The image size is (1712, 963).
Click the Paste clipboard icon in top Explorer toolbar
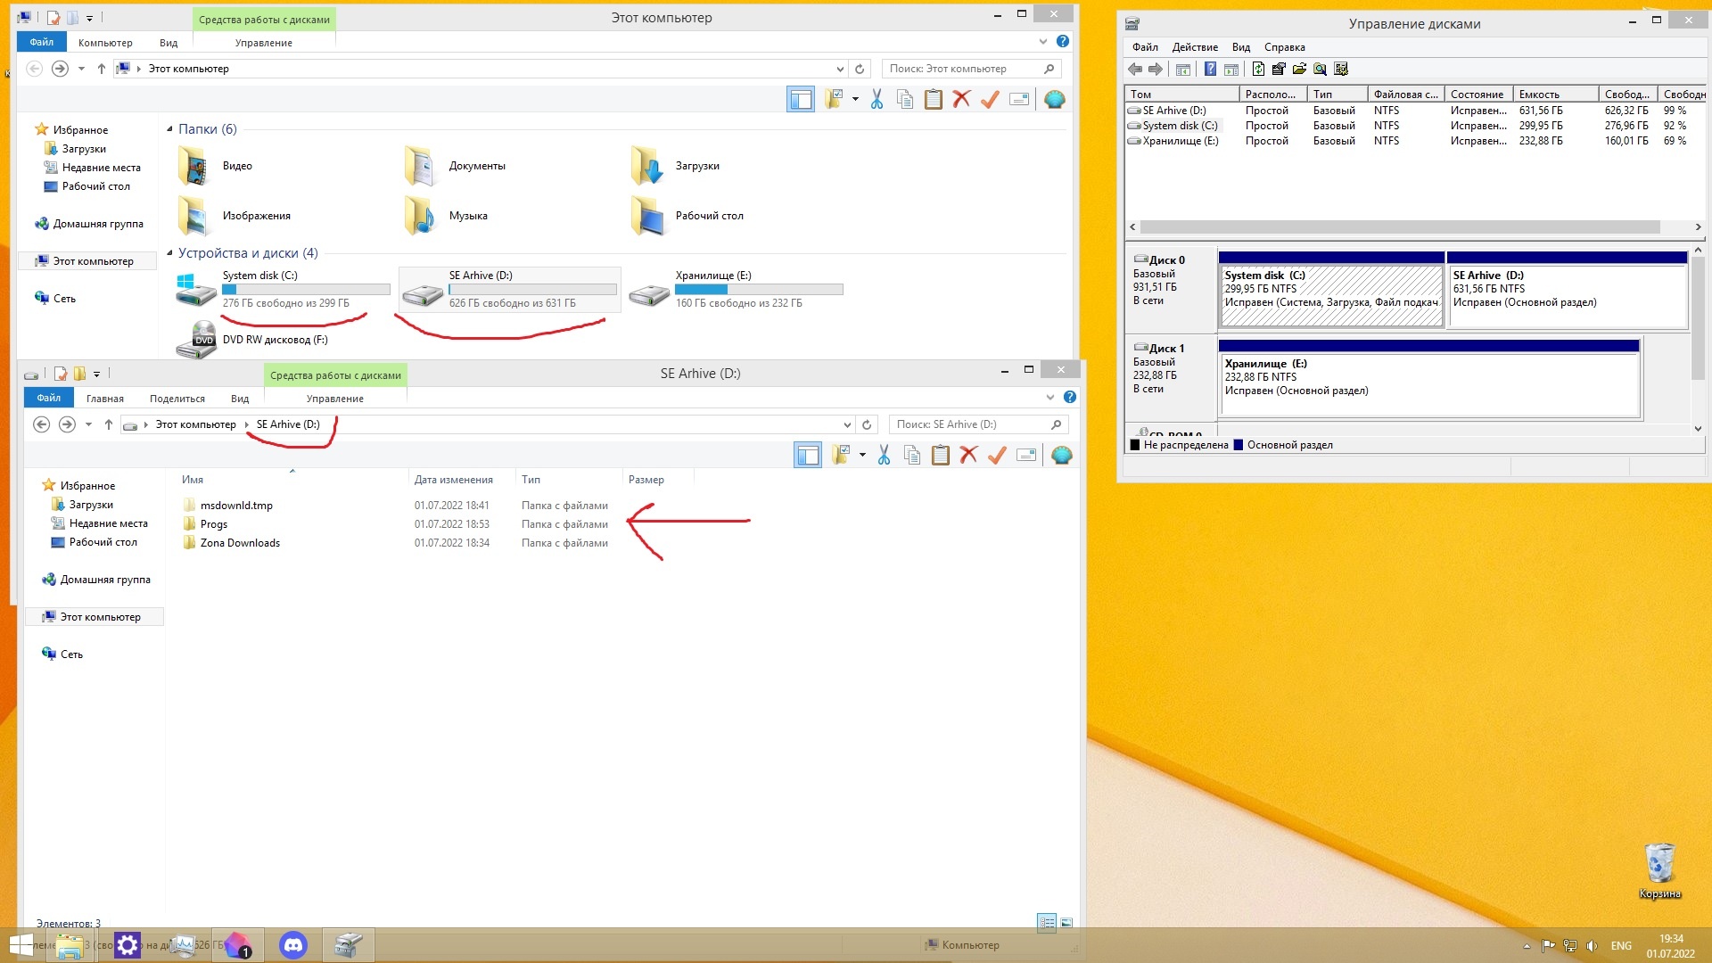(x=933, y=100)
